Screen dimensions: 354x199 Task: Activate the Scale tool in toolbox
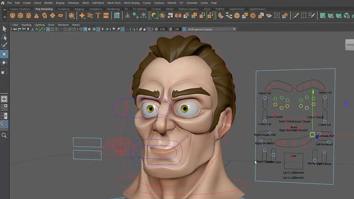tap(4, 72)
